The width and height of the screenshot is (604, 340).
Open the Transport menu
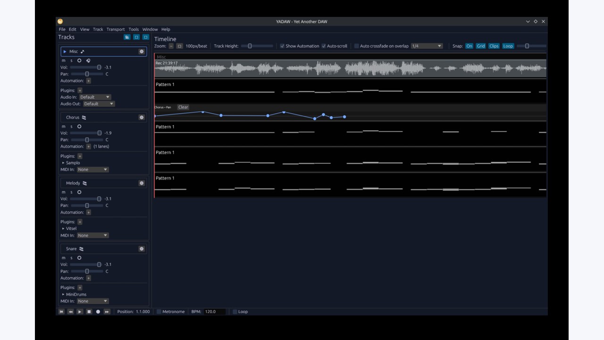116,29
